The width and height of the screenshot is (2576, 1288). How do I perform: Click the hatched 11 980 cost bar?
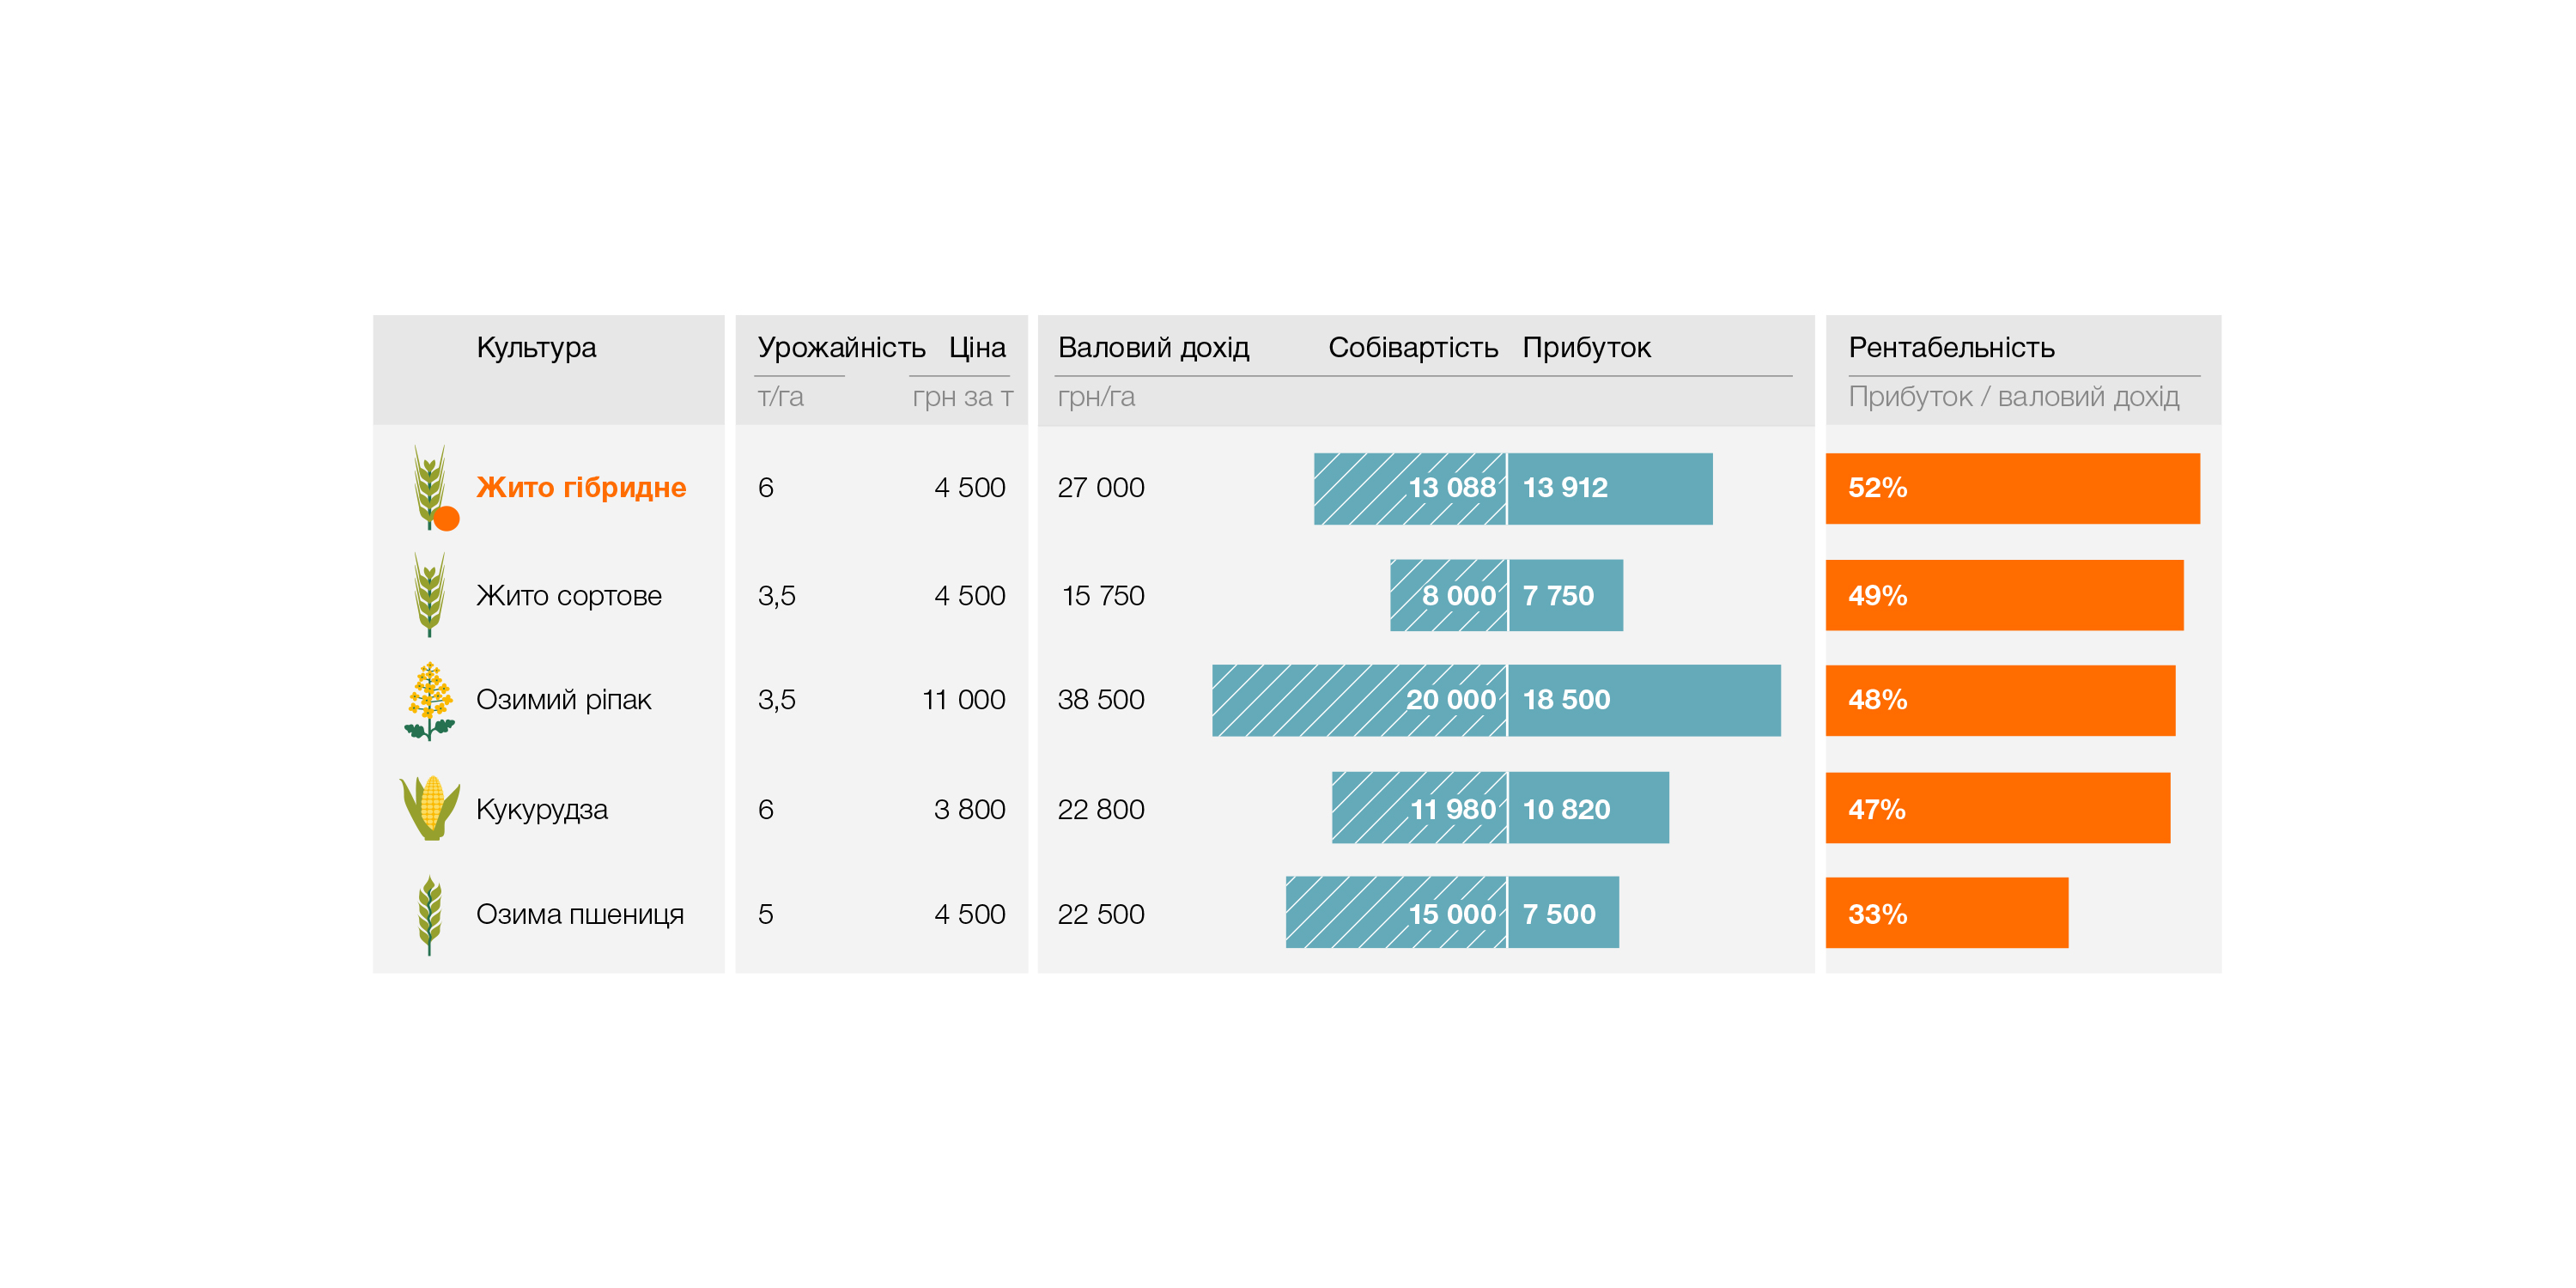pos(1419,807)
